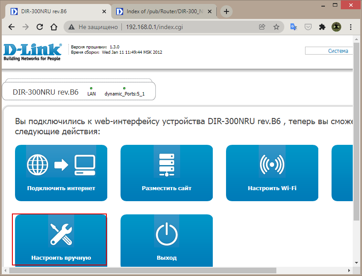This screenshot has width=362, height=276.
Task: Open the Google Translate extension
Action: [x=294, y=27]
